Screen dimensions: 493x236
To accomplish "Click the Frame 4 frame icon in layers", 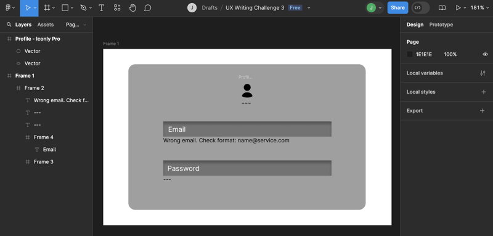I will click(28, 137).
